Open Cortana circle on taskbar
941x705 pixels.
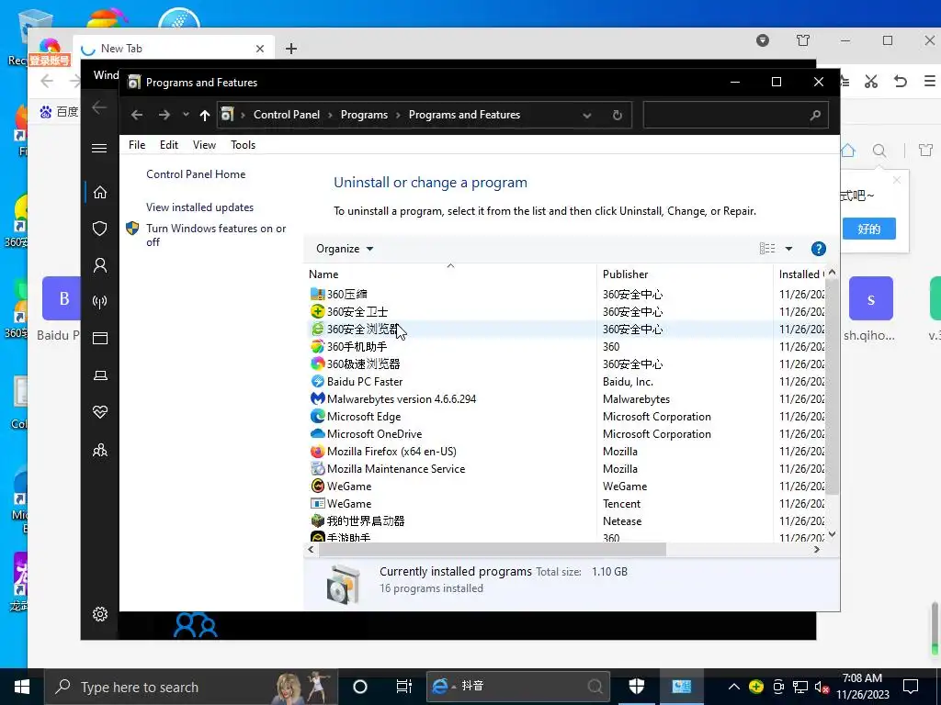(360, 687)
